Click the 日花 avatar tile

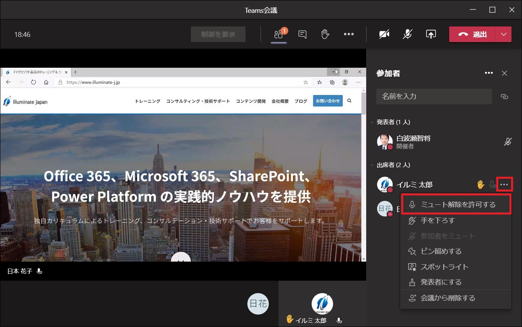(258, 304)
